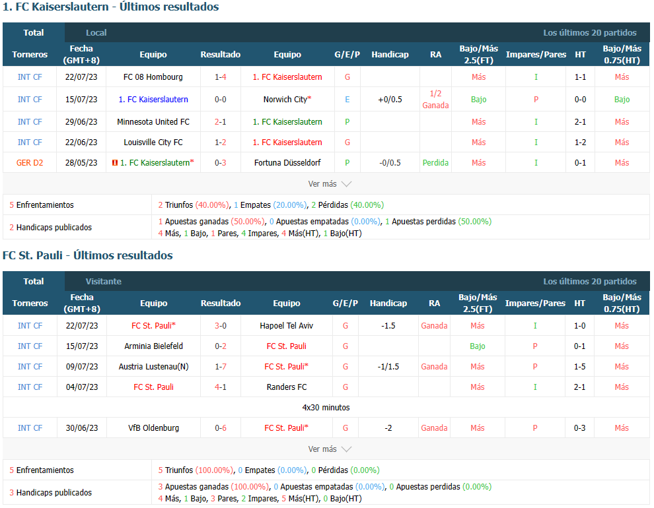Click the '4x30 minutos' note
Image resolution: width=654 pixels, height=508 pixels.
[x=326, y=407]
